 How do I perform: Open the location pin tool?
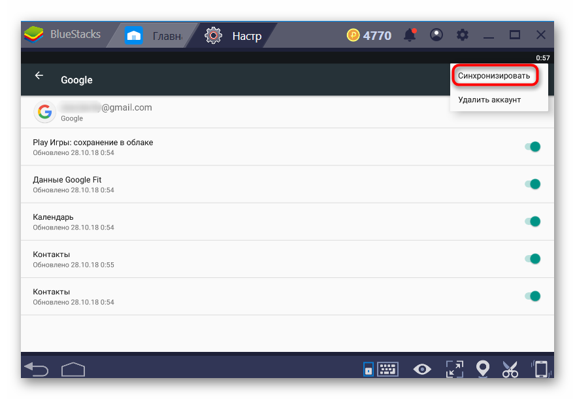point(483,370)
